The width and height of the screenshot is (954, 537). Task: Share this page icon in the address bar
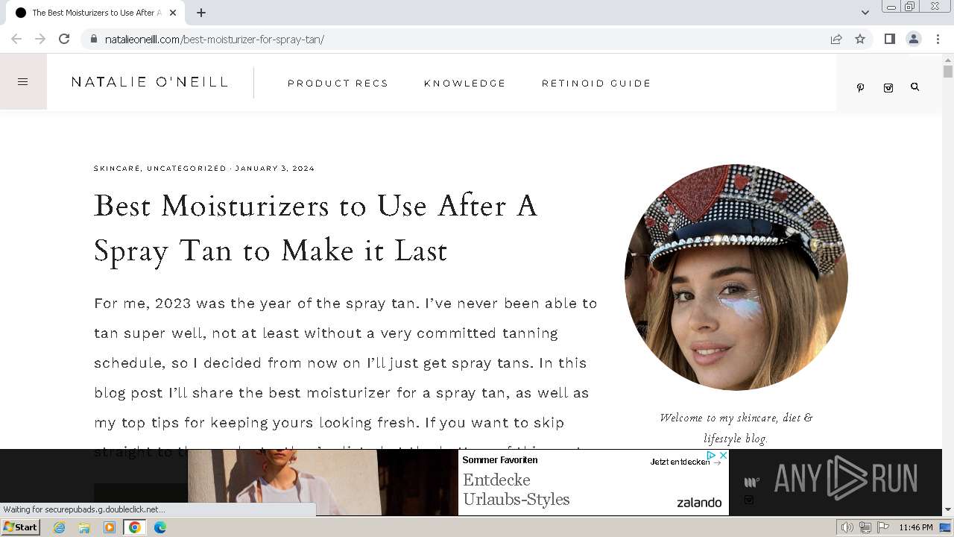click(x=836, y=39)
